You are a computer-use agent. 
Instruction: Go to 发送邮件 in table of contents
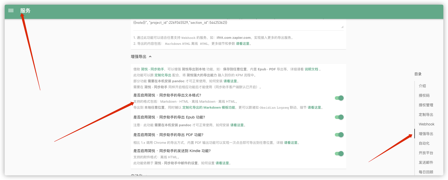pyautogui.click(x=426, y=162)
